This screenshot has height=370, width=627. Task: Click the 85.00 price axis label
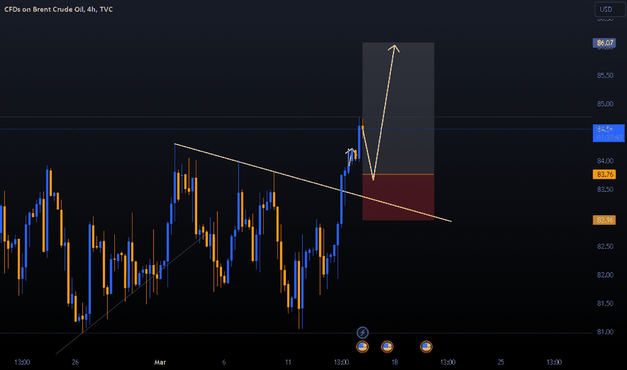point(605,104)
